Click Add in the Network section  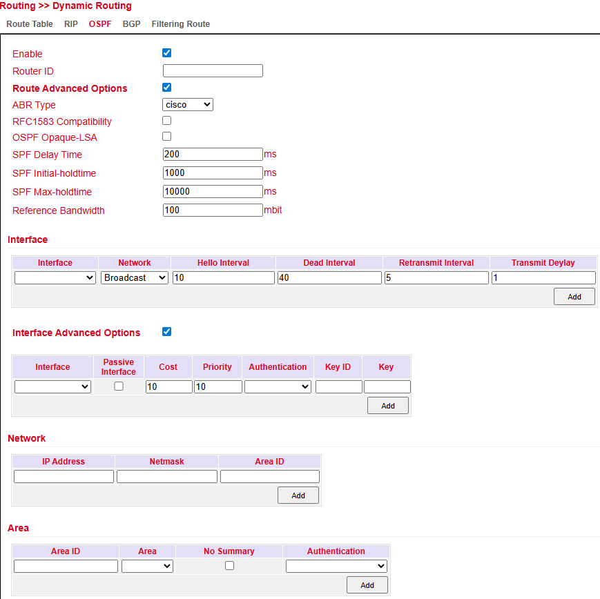tap(298, 495)
